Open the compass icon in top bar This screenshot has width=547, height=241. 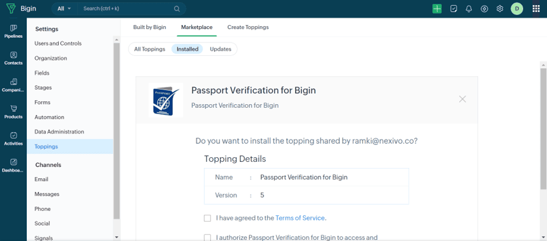tap(484, 9)
